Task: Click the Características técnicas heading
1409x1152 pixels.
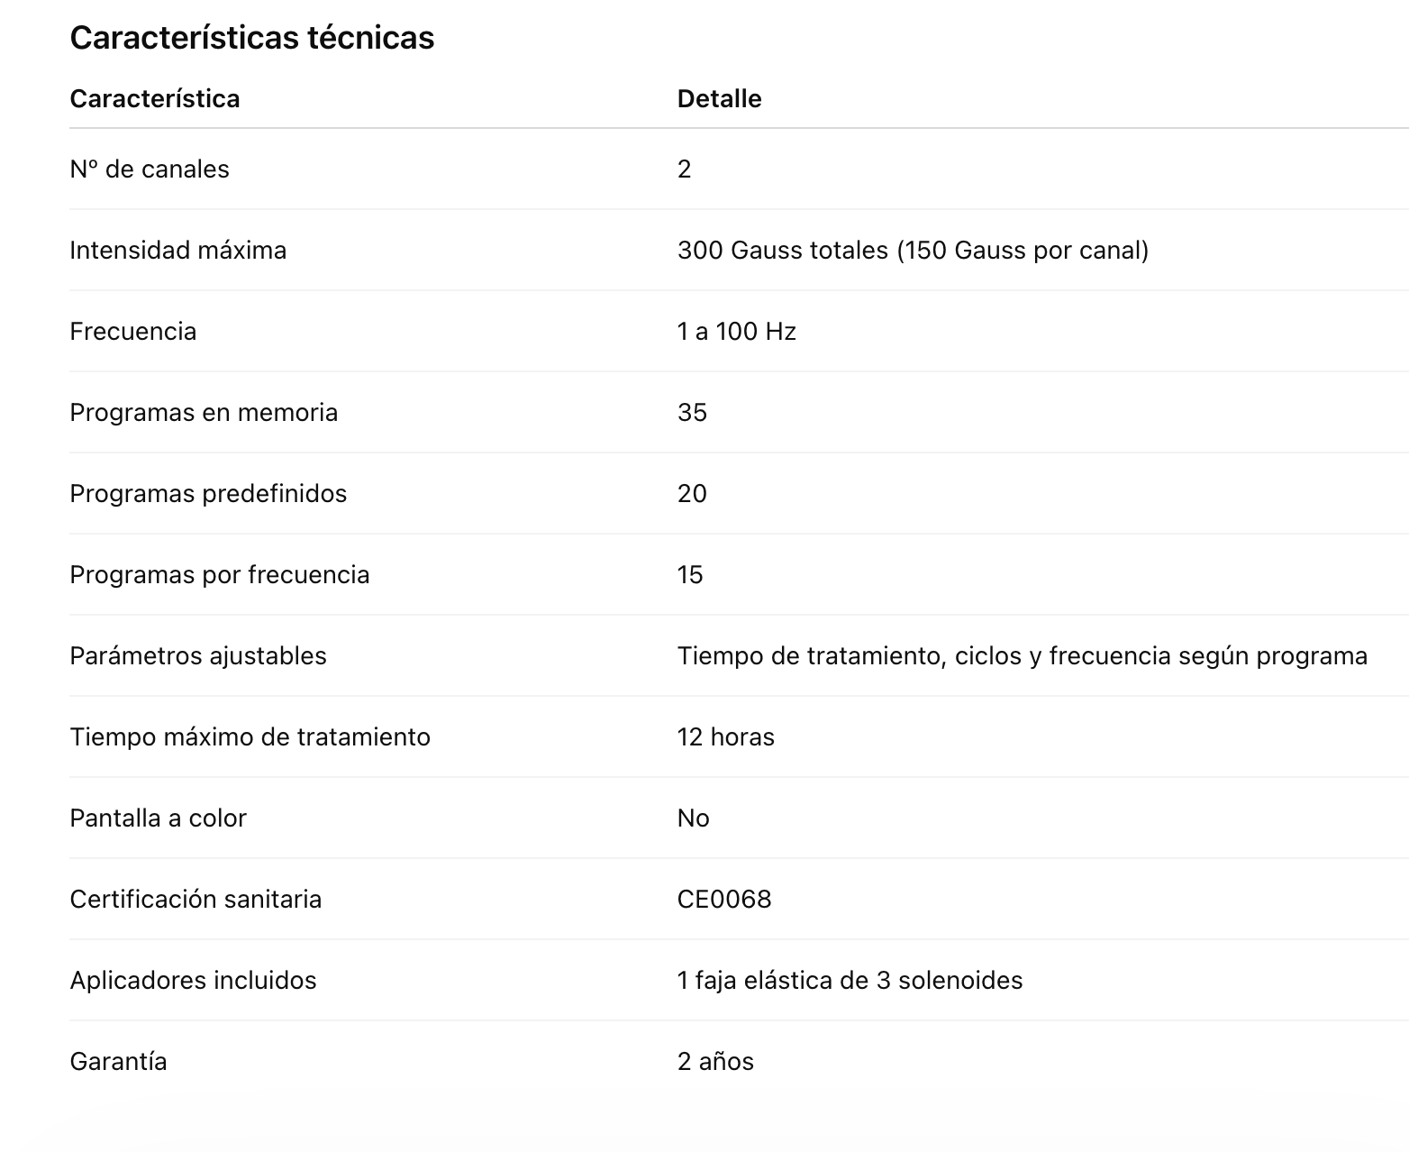Action: [252, 38]
